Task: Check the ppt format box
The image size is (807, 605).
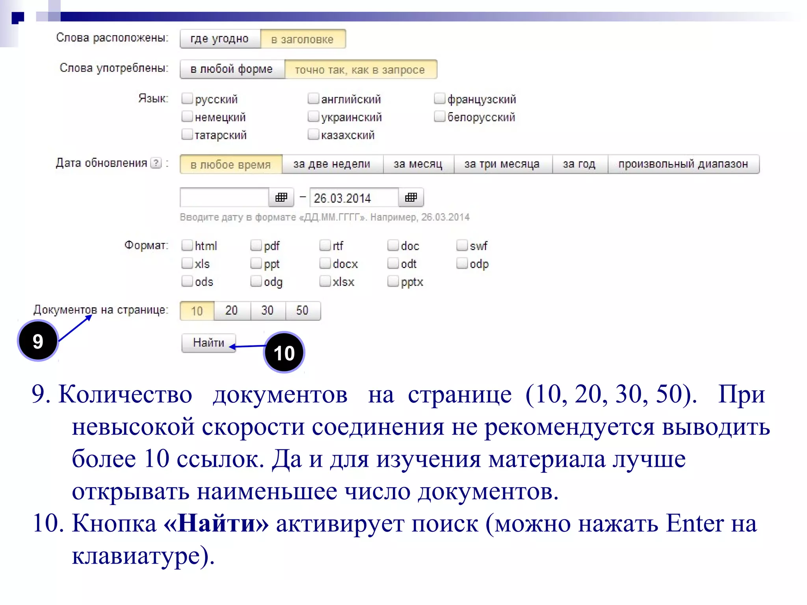Action: coord(256,263)
